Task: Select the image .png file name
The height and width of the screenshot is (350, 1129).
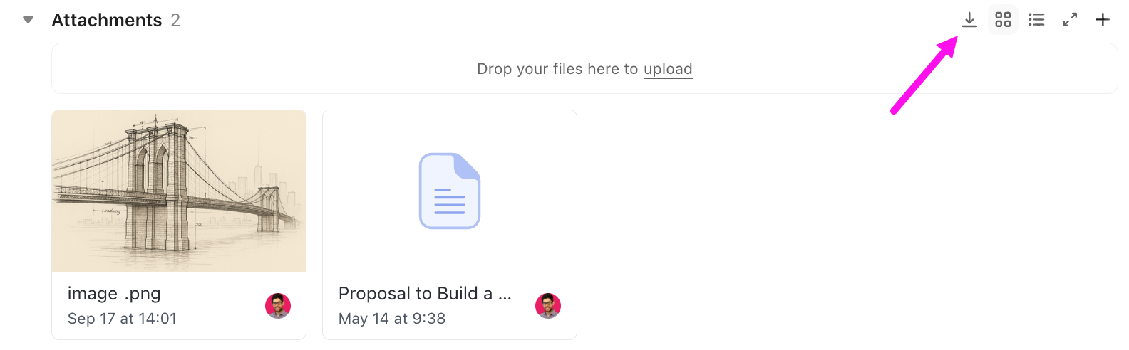Action: pyautogui.click(x=114, y=294)
